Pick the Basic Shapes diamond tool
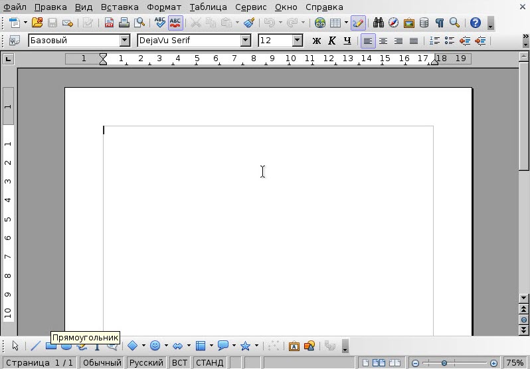Image resolution: width=530 pixels, height=369 pixels. coord(133,346)
